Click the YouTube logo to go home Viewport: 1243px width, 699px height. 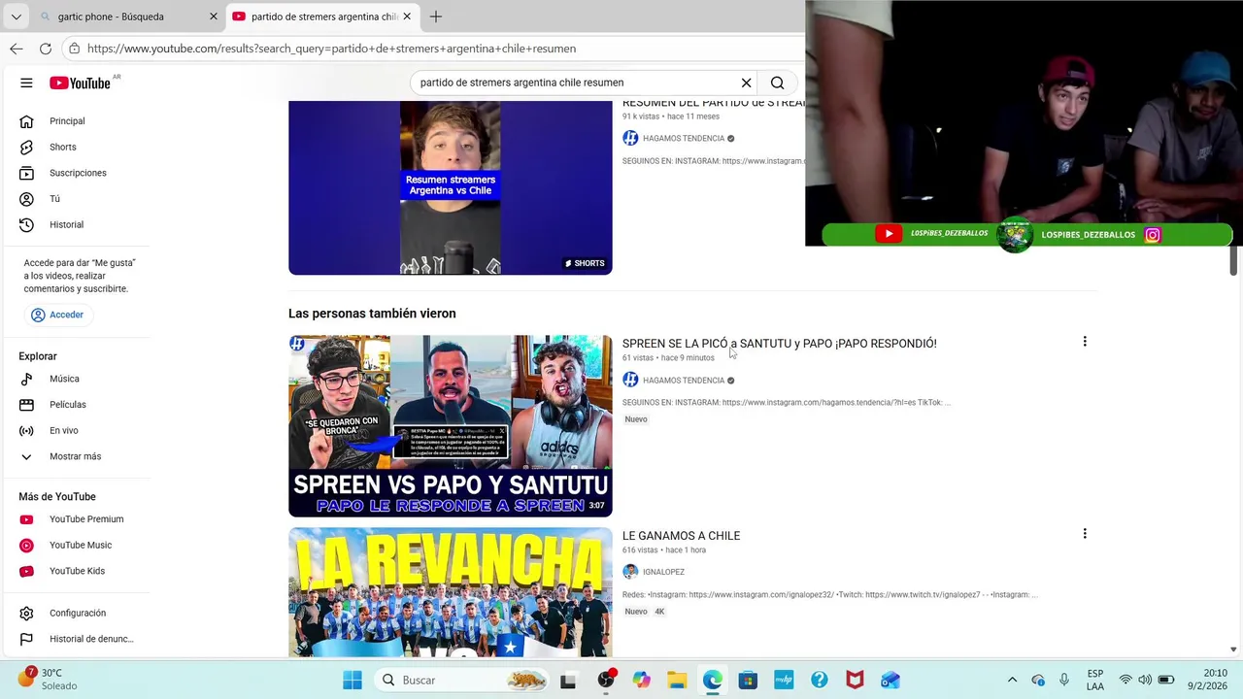(x=80, y=83)
